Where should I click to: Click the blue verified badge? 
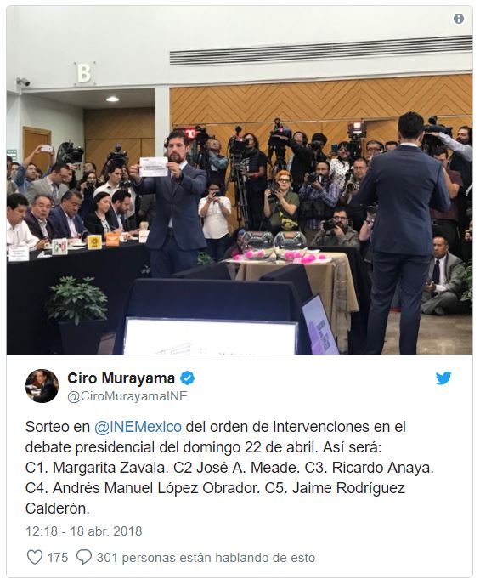[187, 378]
